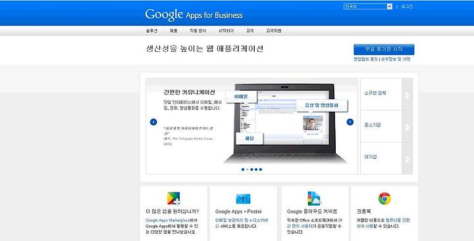Image resolution: width=474 pixels, height=241 pixels.
Task: Click the 무료 평가판 시작 button
Action: pos(384,49)
